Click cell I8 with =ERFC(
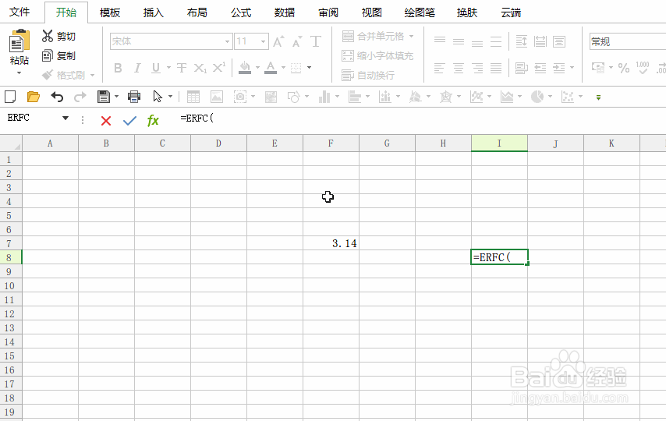666x421 pixels. point(499,257)
